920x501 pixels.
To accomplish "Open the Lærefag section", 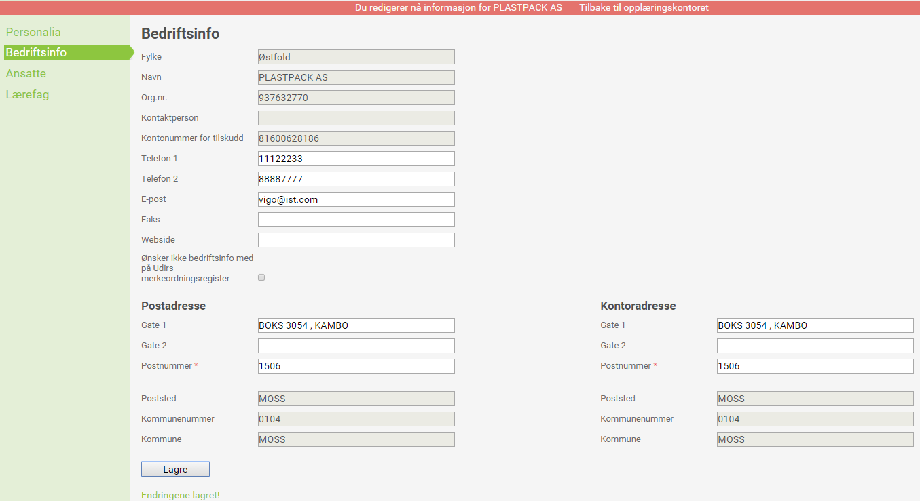I will pos(27,94).
